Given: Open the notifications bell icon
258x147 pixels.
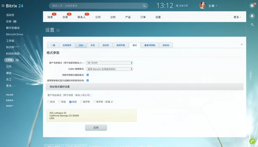Looking at the screenshot, I should pos(252,16).
